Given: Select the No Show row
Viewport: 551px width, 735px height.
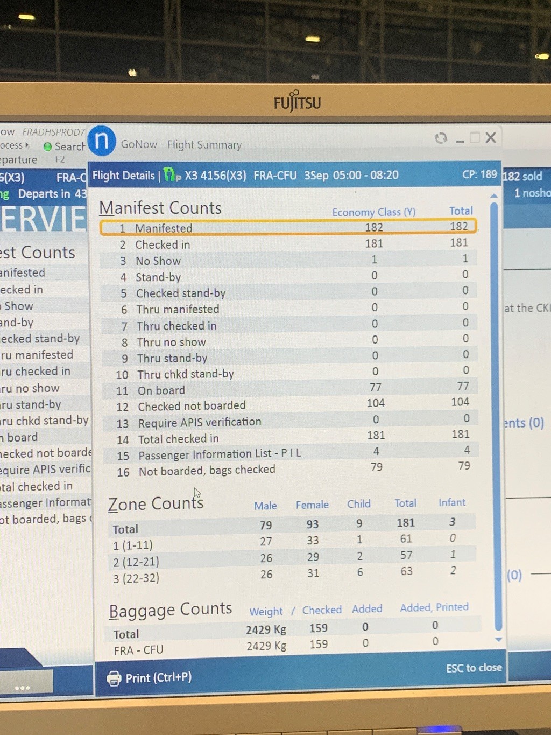Looking at the screenshot, I should [288, 260].
